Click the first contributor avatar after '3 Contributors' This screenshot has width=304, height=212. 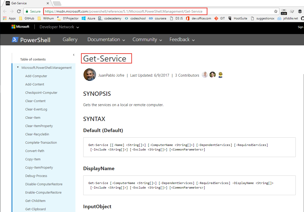click(x=205, y=75)
